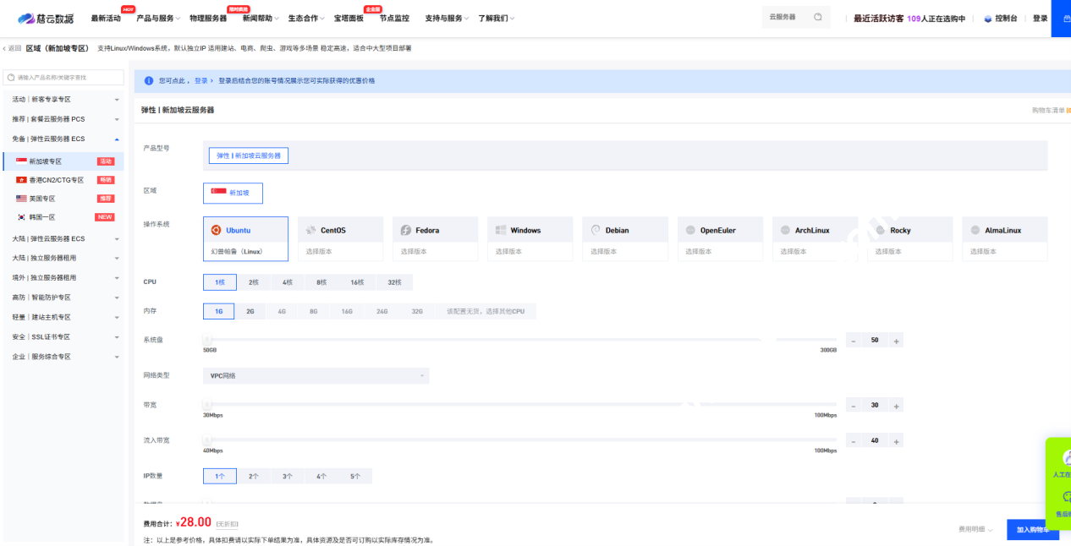Click the 加入购物车 button
The width and height of the screenshot is (1071, 546).
pyautogui.click(x=1032, y=529)
